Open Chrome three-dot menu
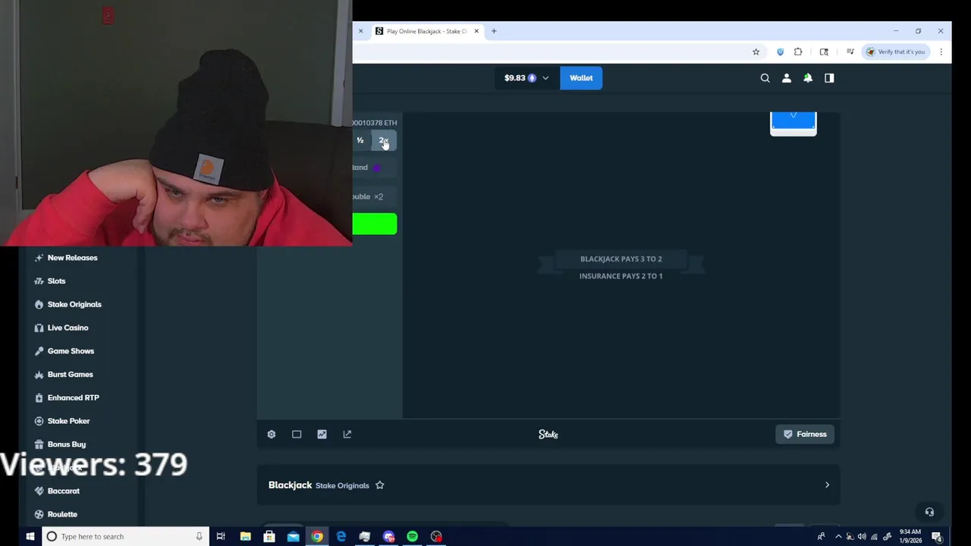 (x=941, y=52)
